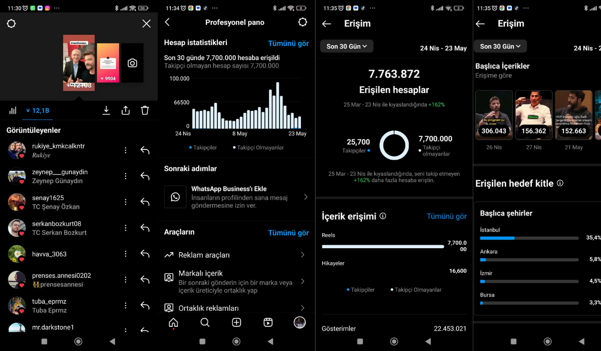Download the story using the download icon
This screenshot has width=601, height=351.
click(106, 110)
